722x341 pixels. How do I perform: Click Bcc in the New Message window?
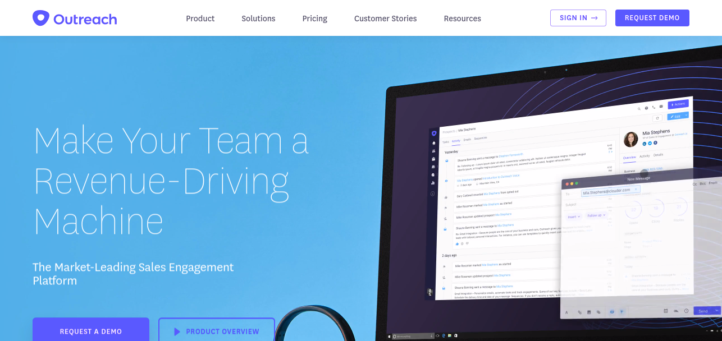pos(702,183)
